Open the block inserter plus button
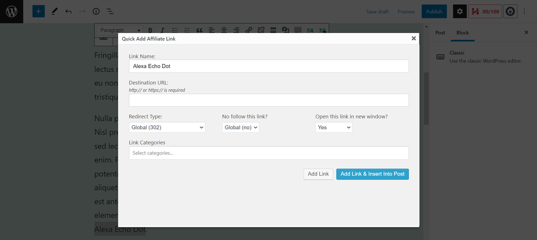This screenshot has height=240, width=537. tap(38, 11)
